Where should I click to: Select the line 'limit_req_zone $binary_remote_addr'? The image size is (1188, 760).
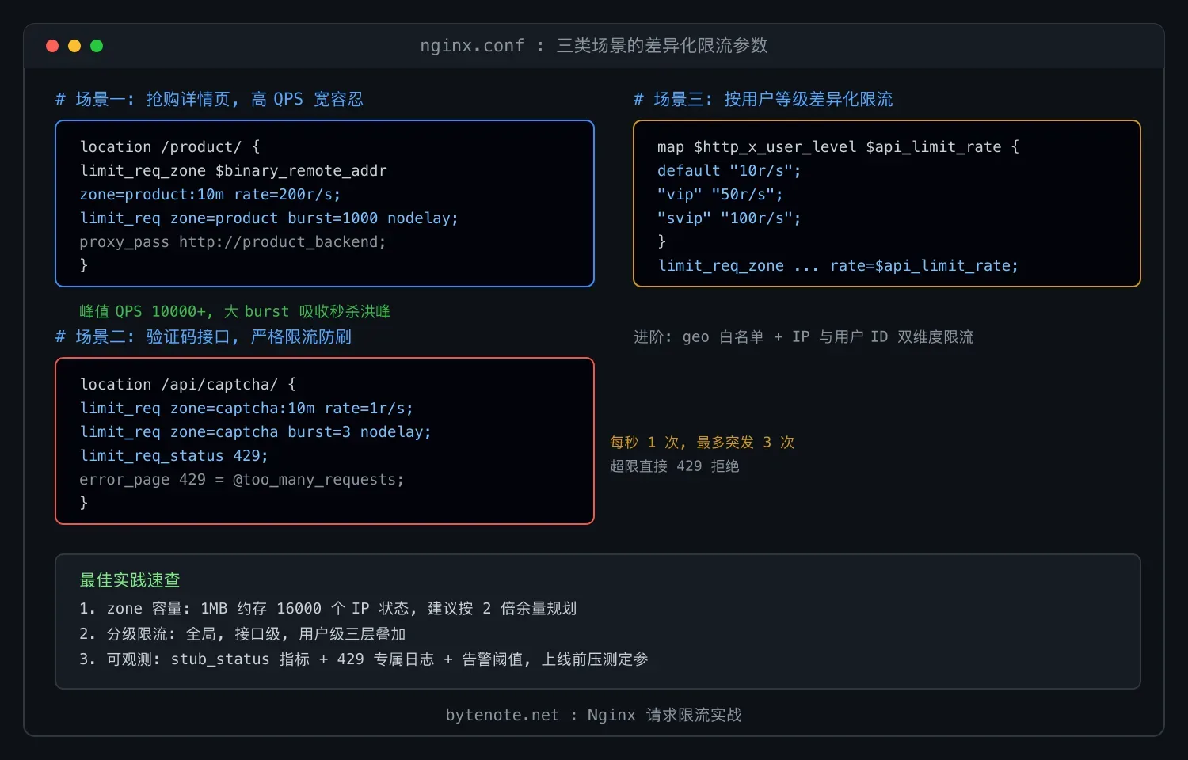[233, 170]
